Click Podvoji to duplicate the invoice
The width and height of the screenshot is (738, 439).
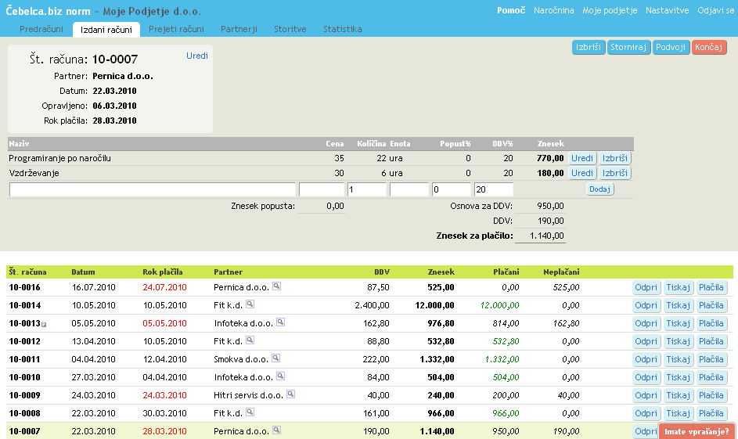[671, 47]
